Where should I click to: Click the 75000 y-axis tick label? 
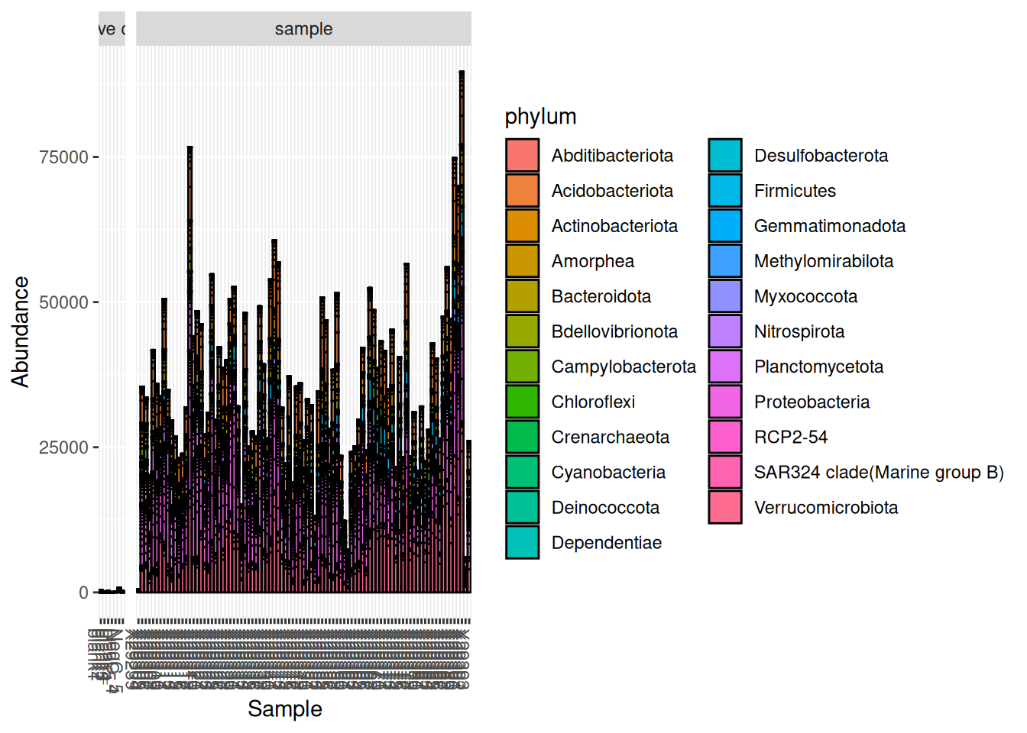63,157
